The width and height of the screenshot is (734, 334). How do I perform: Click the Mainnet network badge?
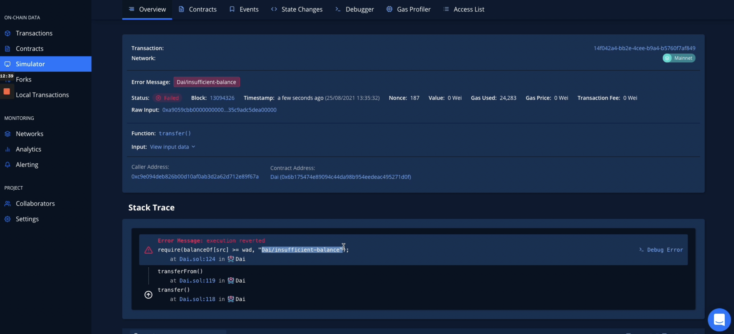679,58
